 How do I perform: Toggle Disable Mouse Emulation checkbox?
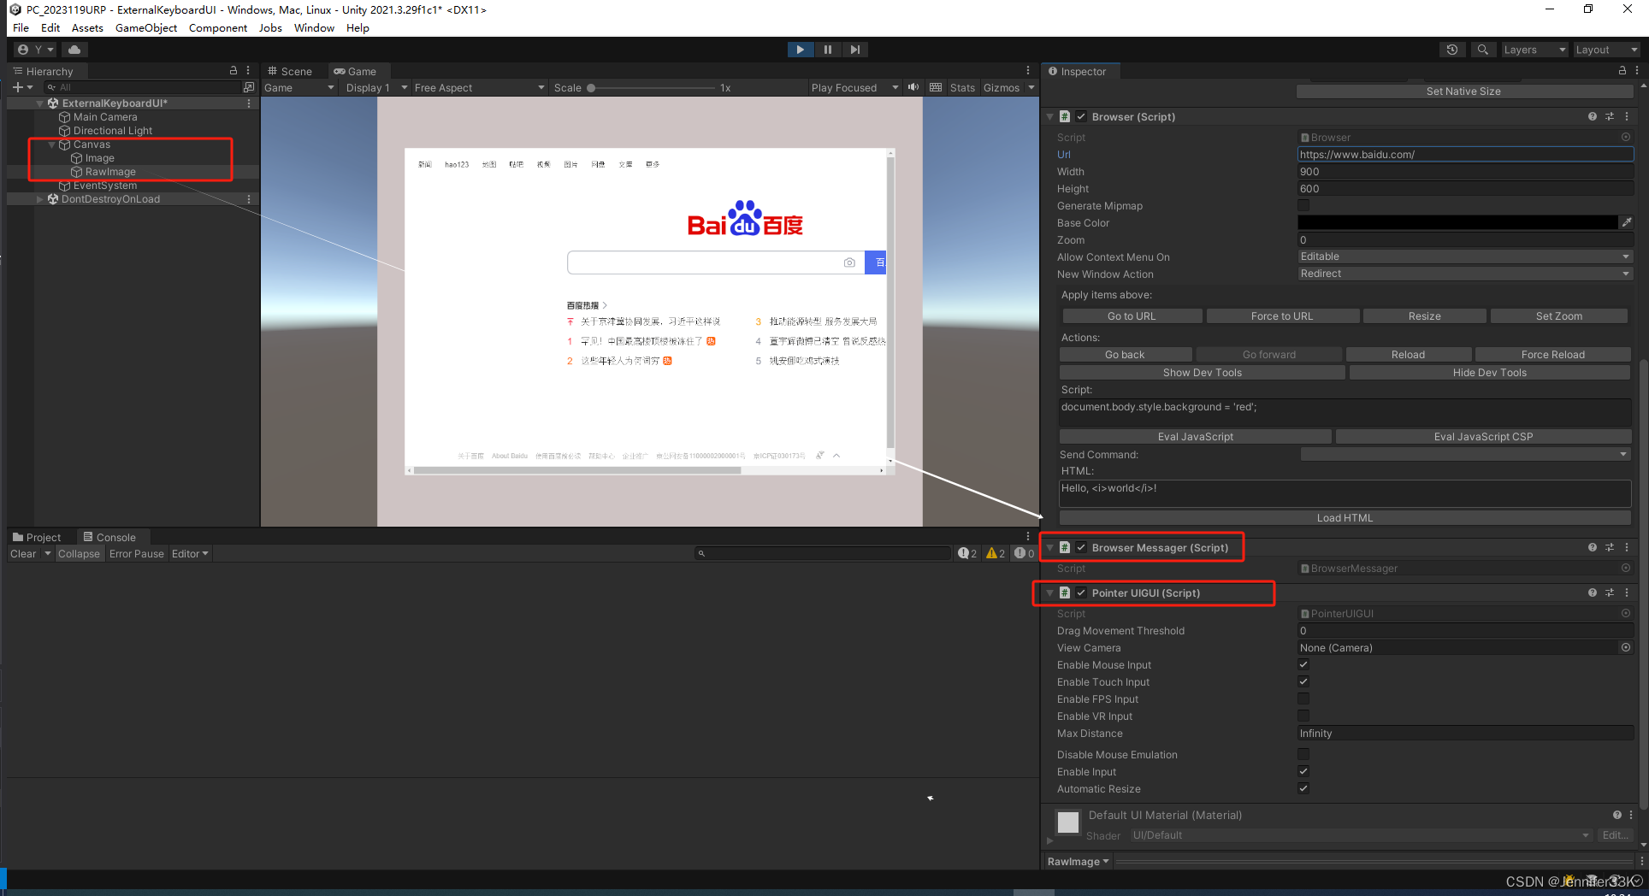pos(1303,754)
